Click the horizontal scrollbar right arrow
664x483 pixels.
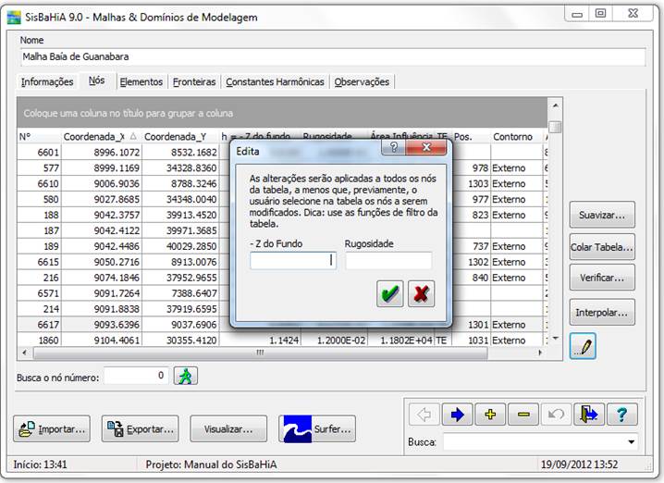tap(539, 353)
